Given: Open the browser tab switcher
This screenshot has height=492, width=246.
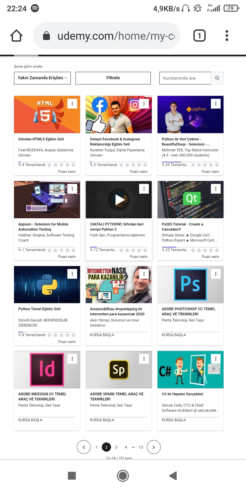Looking at the screenshot, I should pyautogui.click(x=200, y=36).
